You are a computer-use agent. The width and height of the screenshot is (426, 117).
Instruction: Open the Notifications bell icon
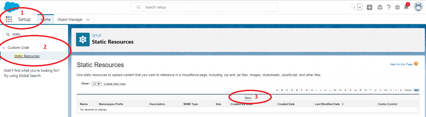[x=406, y=7]
